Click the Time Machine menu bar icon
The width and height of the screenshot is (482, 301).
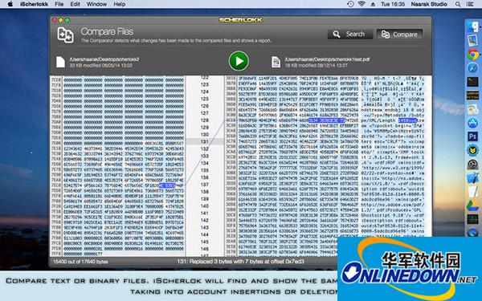coord(350,4)
